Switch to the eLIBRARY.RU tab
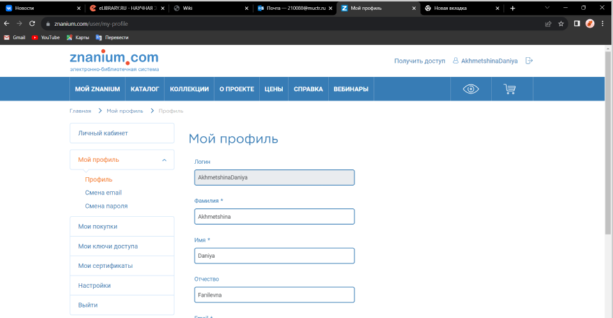Screen dimensions: 613x318 [x=125, y=8]
